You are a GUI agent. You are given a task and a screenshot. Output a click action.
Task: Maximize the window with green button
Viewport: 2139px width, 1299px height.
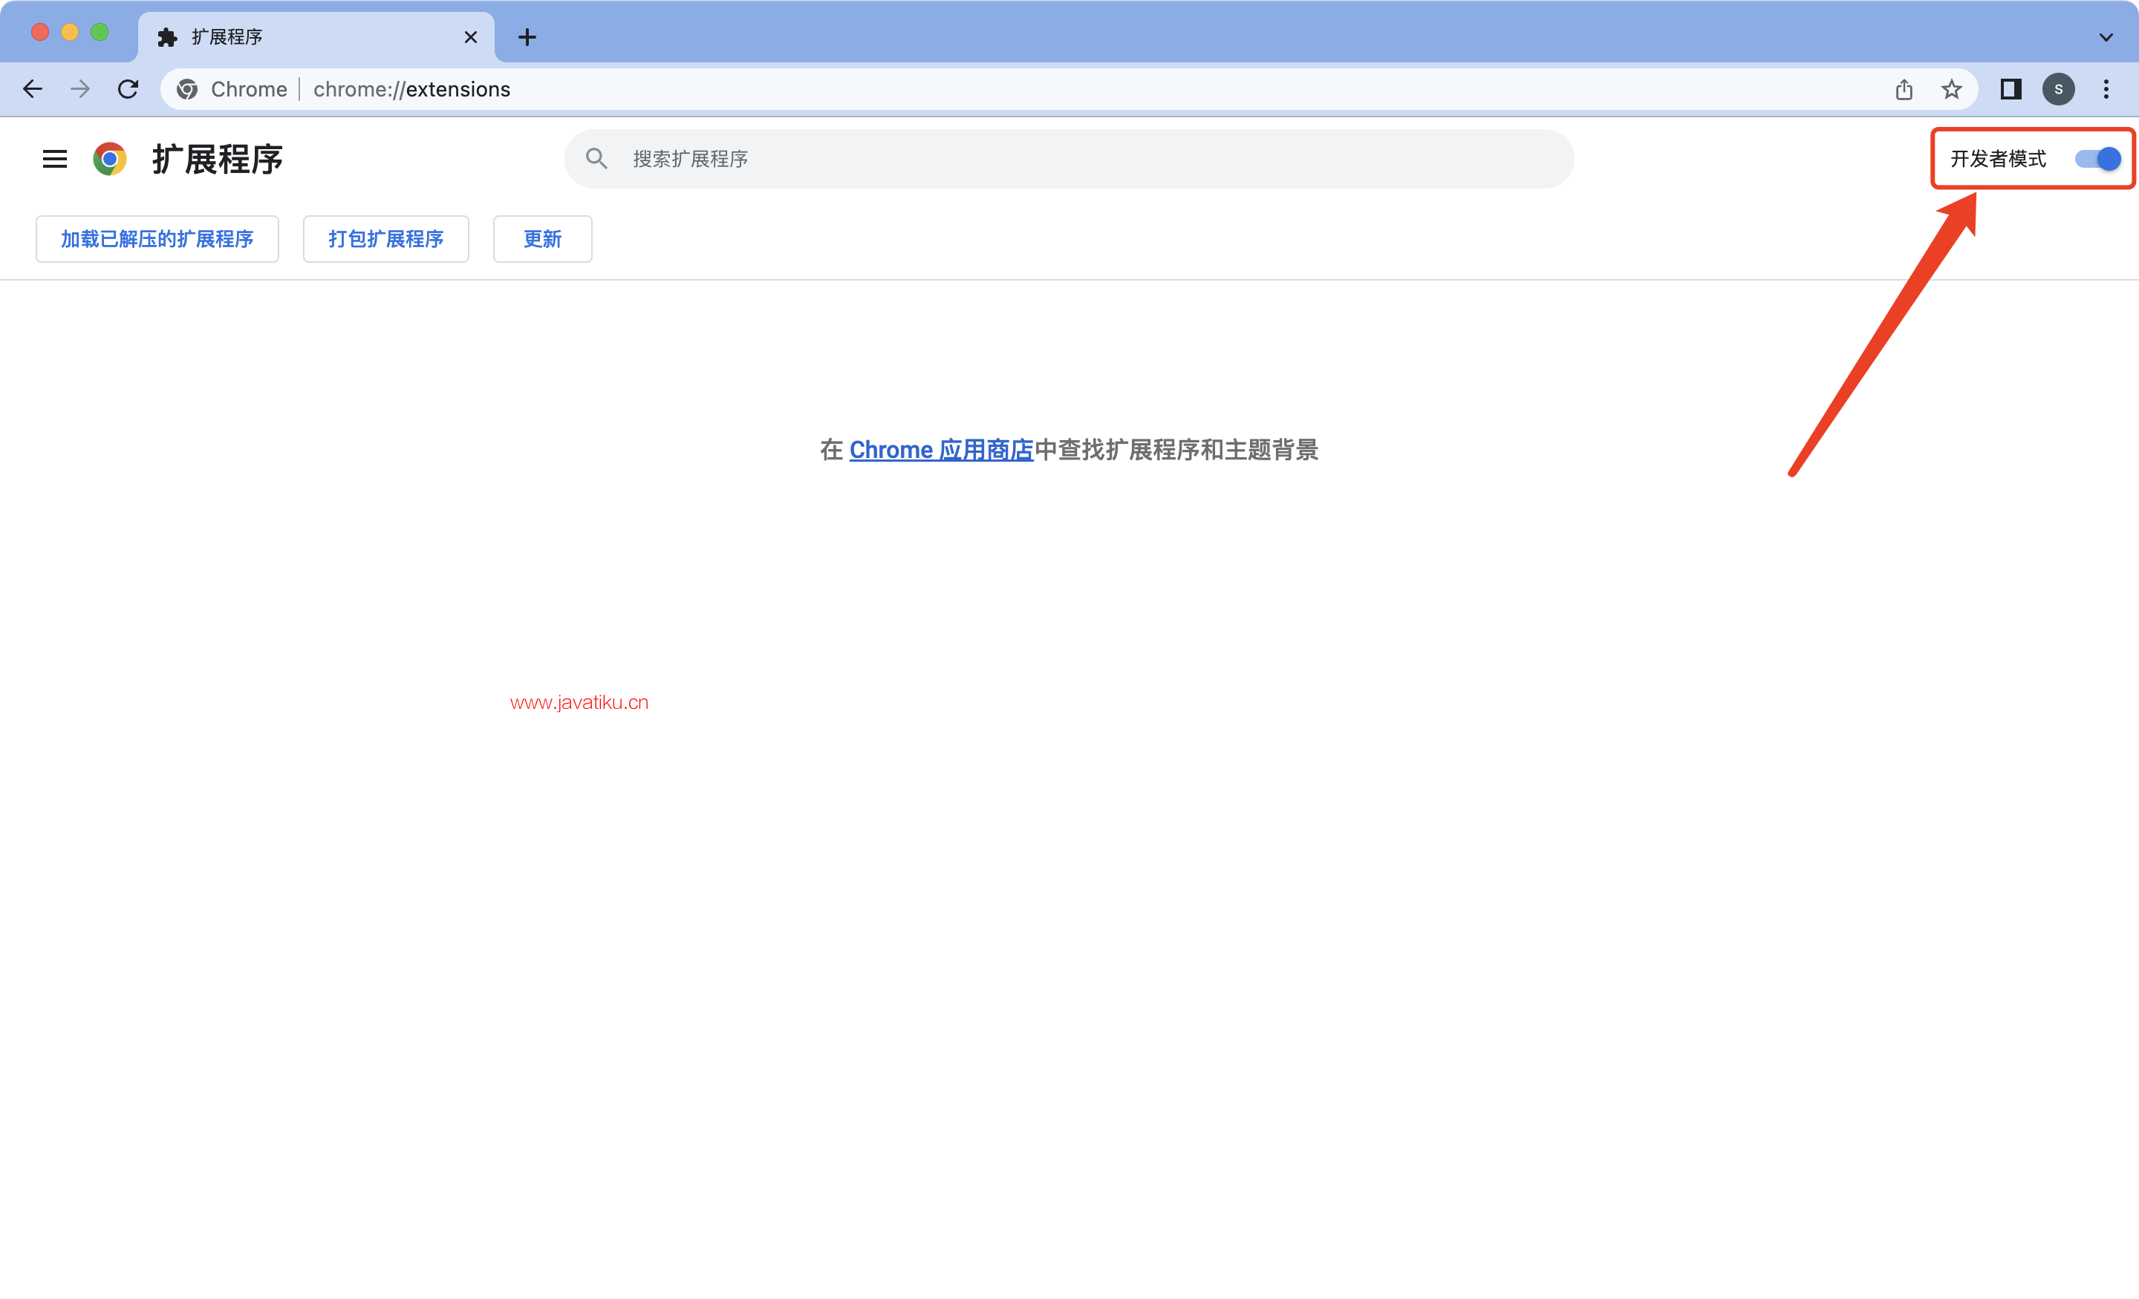100,32
